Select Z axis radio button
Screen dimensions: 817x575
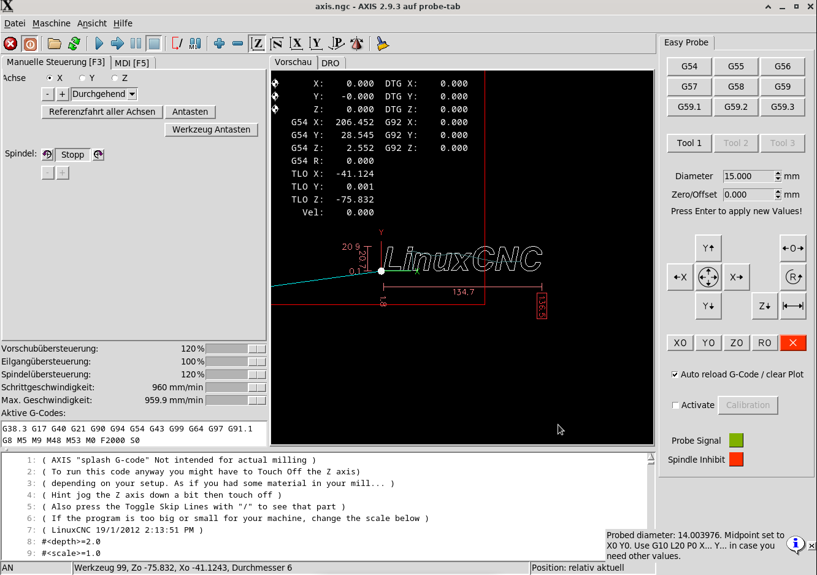pyautogui.click(x=115, y=78)
